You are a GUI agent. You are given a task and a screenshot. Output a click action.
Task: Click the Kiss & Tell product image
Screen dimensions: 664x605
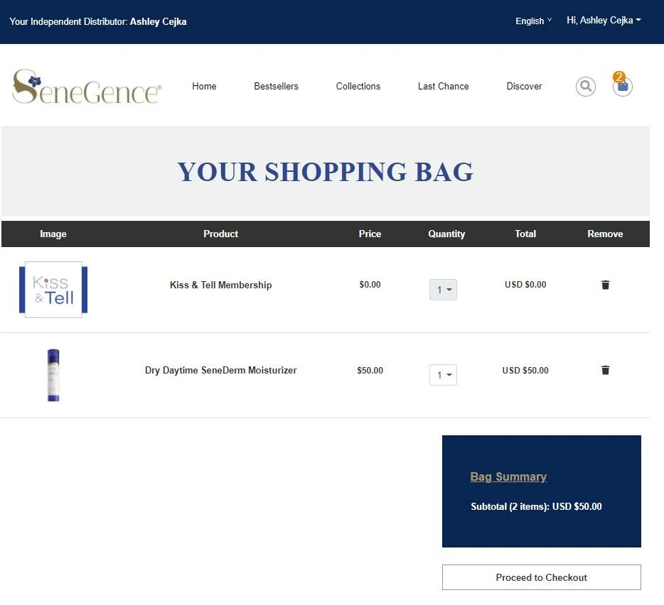point(53,289)
